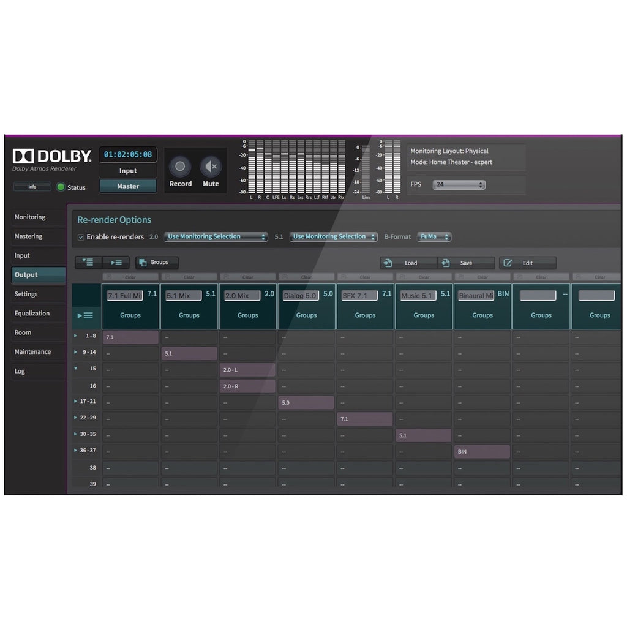Expand the 9 - 14 output row
This screenshot has height=627, width=627.
(75, 352)
